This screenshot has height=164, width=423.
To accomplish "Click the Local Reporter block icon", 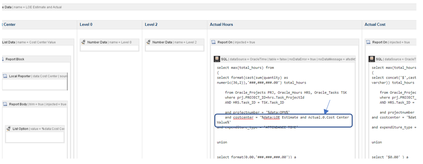I will coord(5,76).
